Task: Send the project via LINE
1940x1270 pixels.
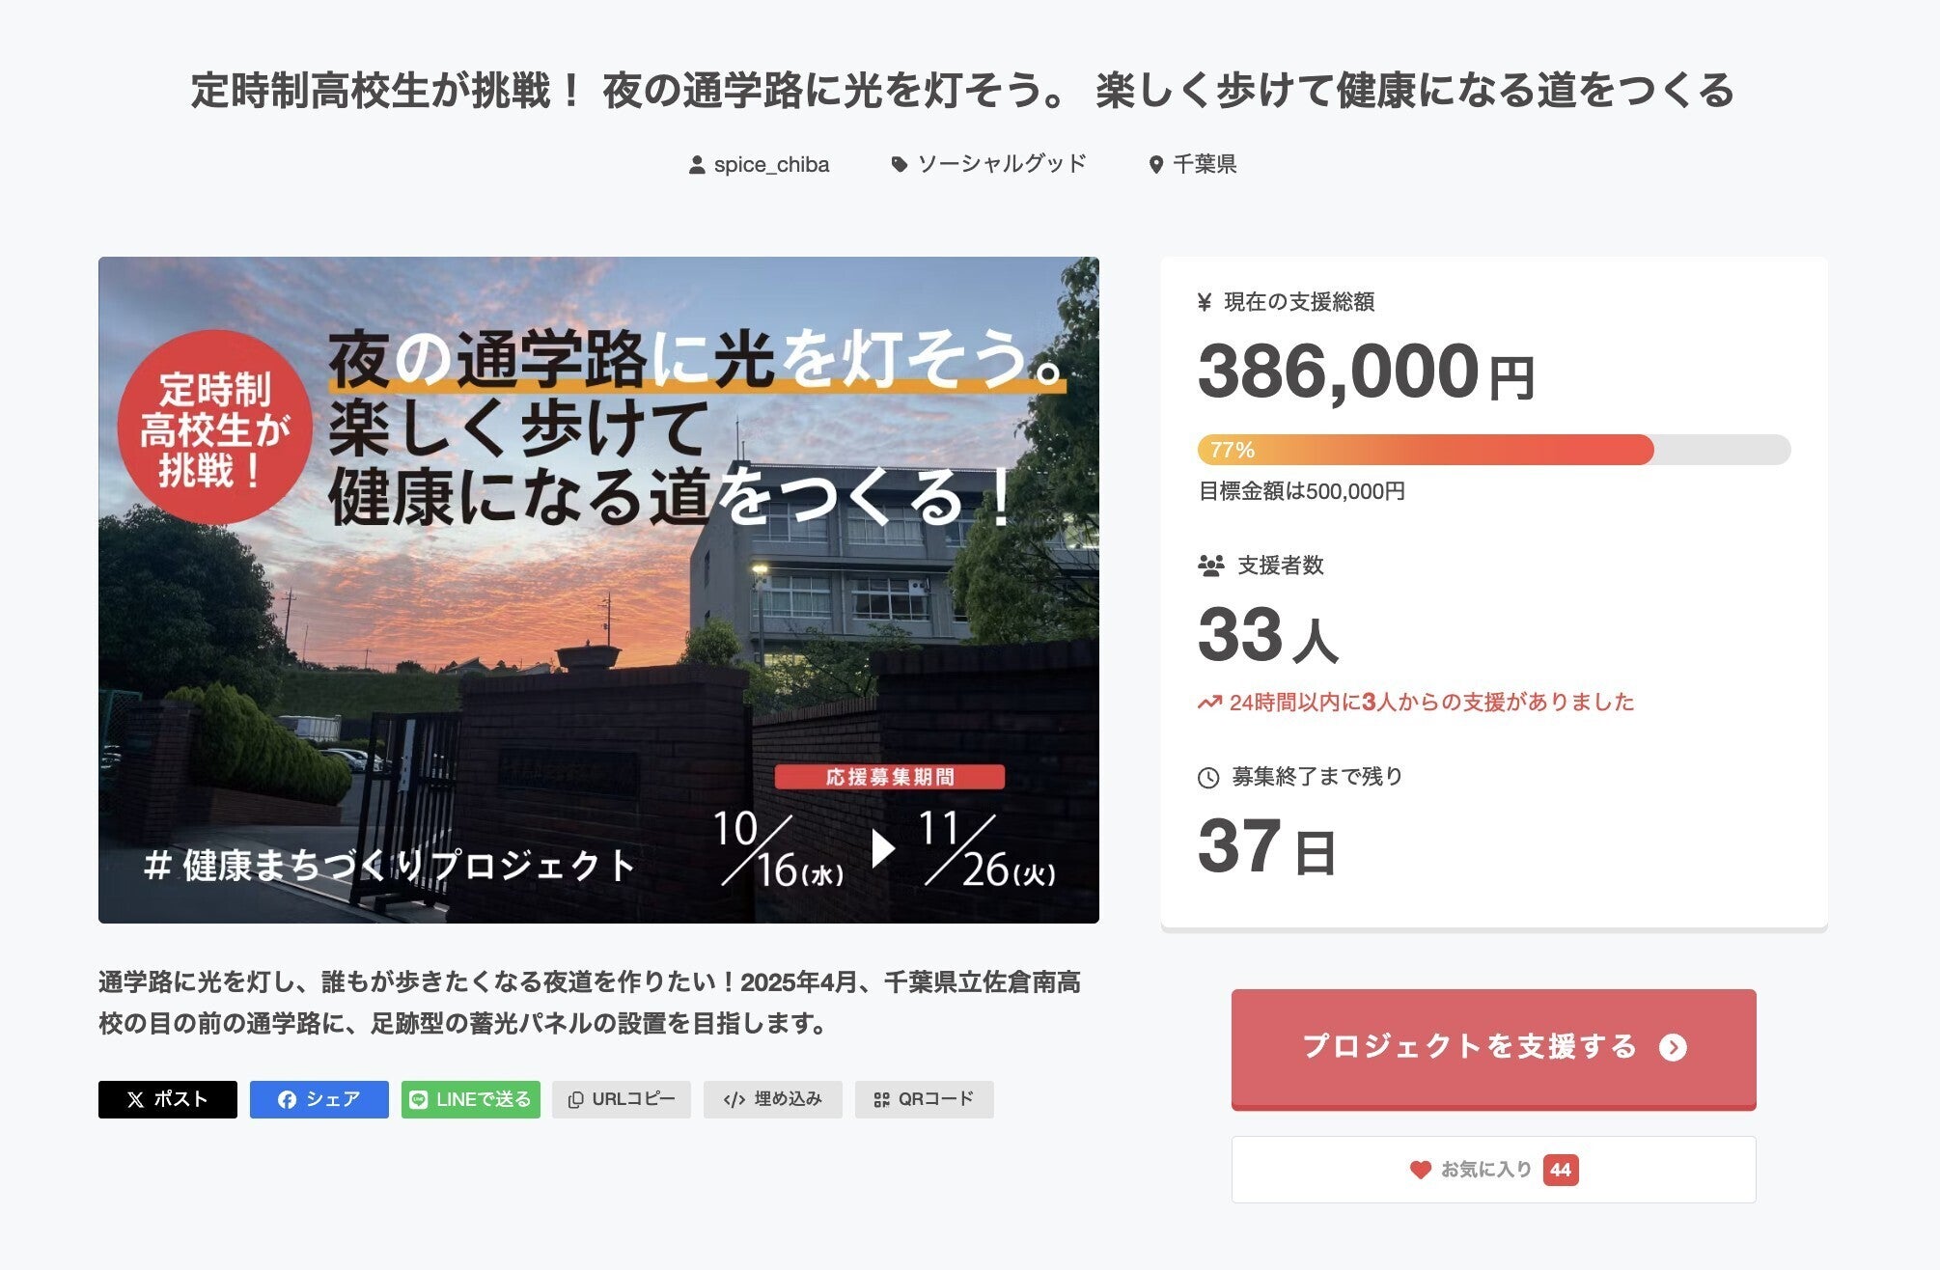Action: point(470,1099)
